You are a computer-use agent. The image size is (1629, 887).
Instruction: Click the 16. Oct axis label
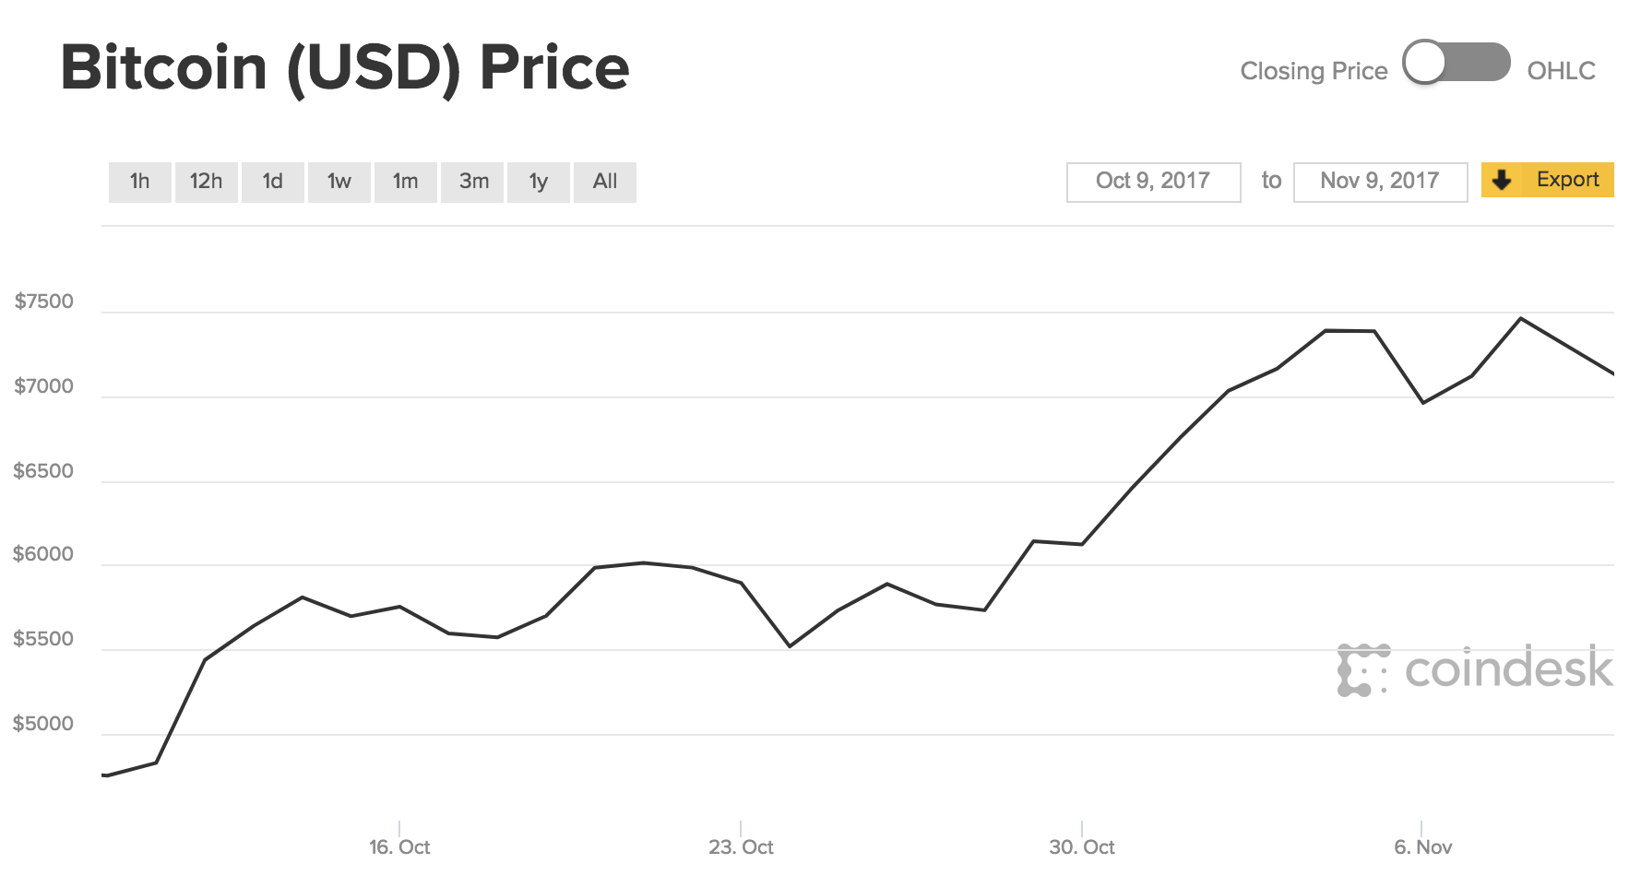(x=399, y=846)
